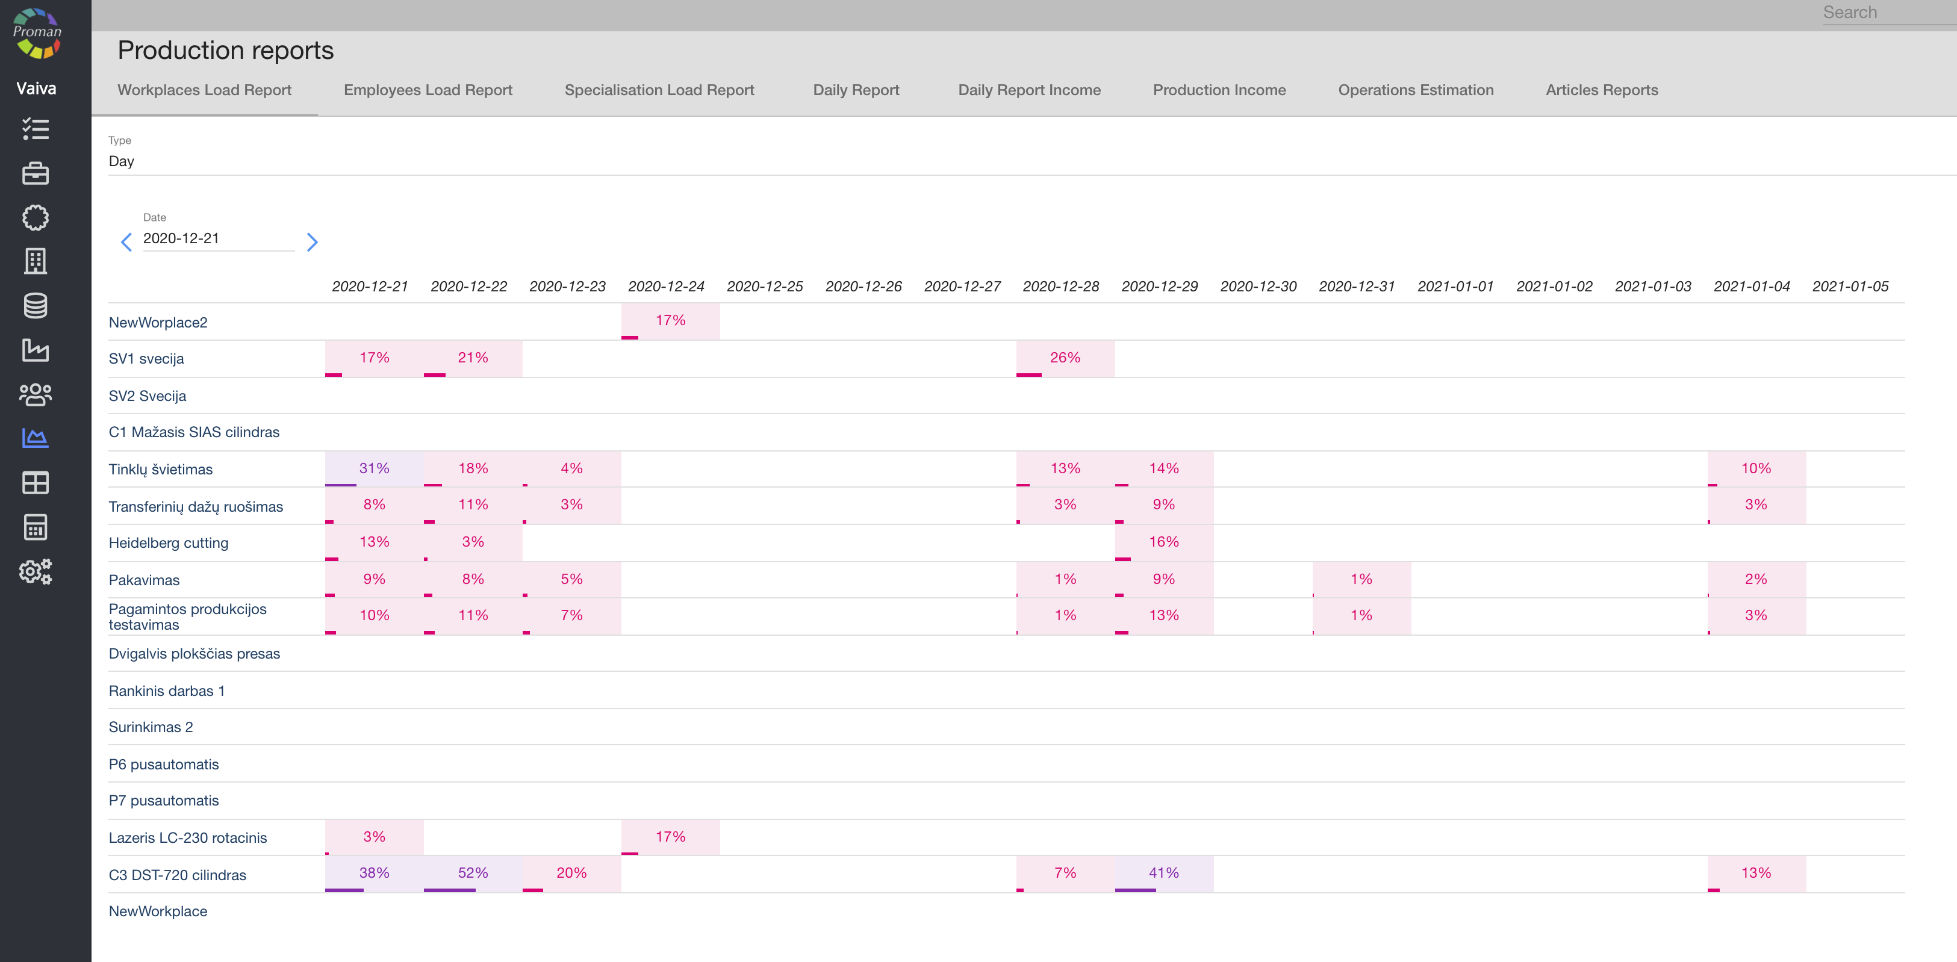1957x962 pixels.
Task: Open the settings gears icon
Action: 35,571
